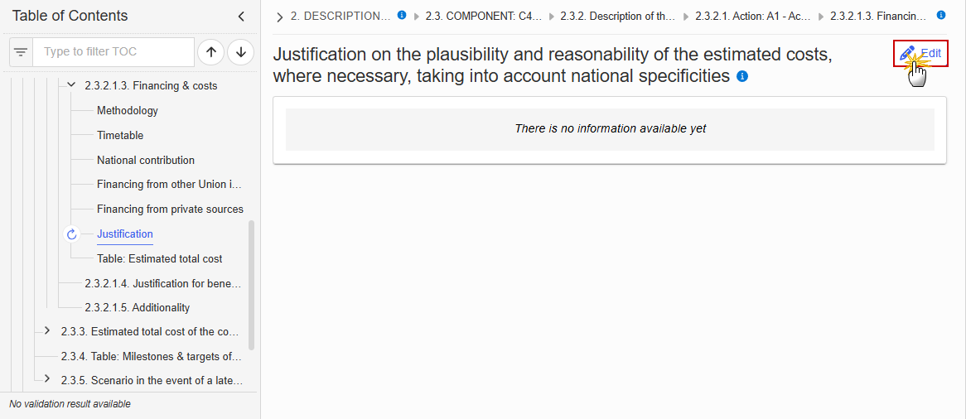Open National contribution in the TOC
This screenshot has width=966, height=419.
(x=145, y=160)
